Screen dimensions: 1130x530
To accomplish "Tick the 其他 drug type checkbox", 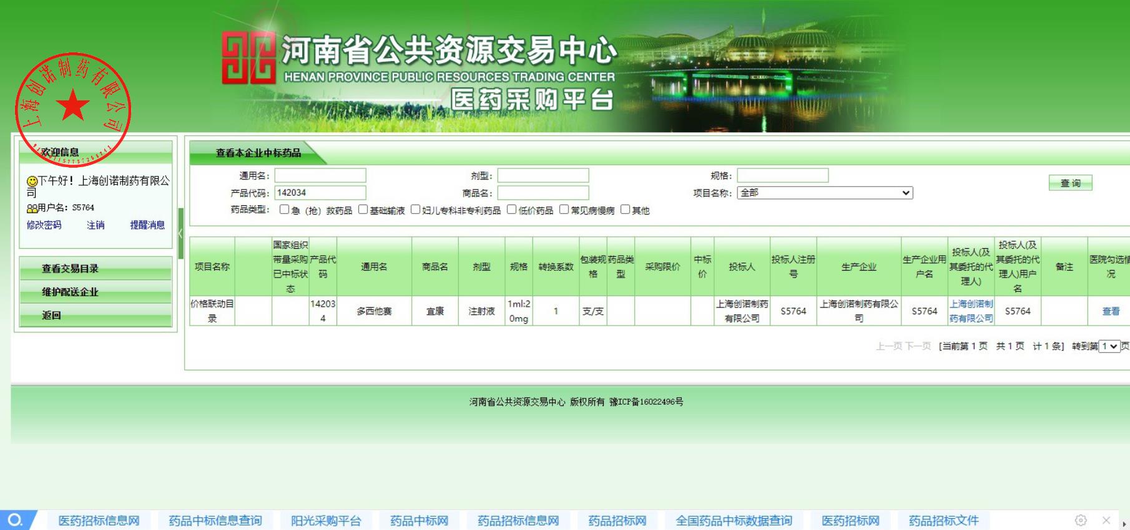I will pos(626,210).
